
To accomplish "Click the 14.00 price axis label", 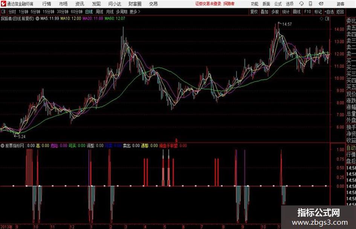I will tap(339, 29).
